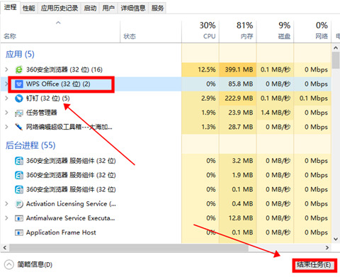Screen dimensions: 340x277
Task: Click the 360 browser app icon
Action: (18, 69)
